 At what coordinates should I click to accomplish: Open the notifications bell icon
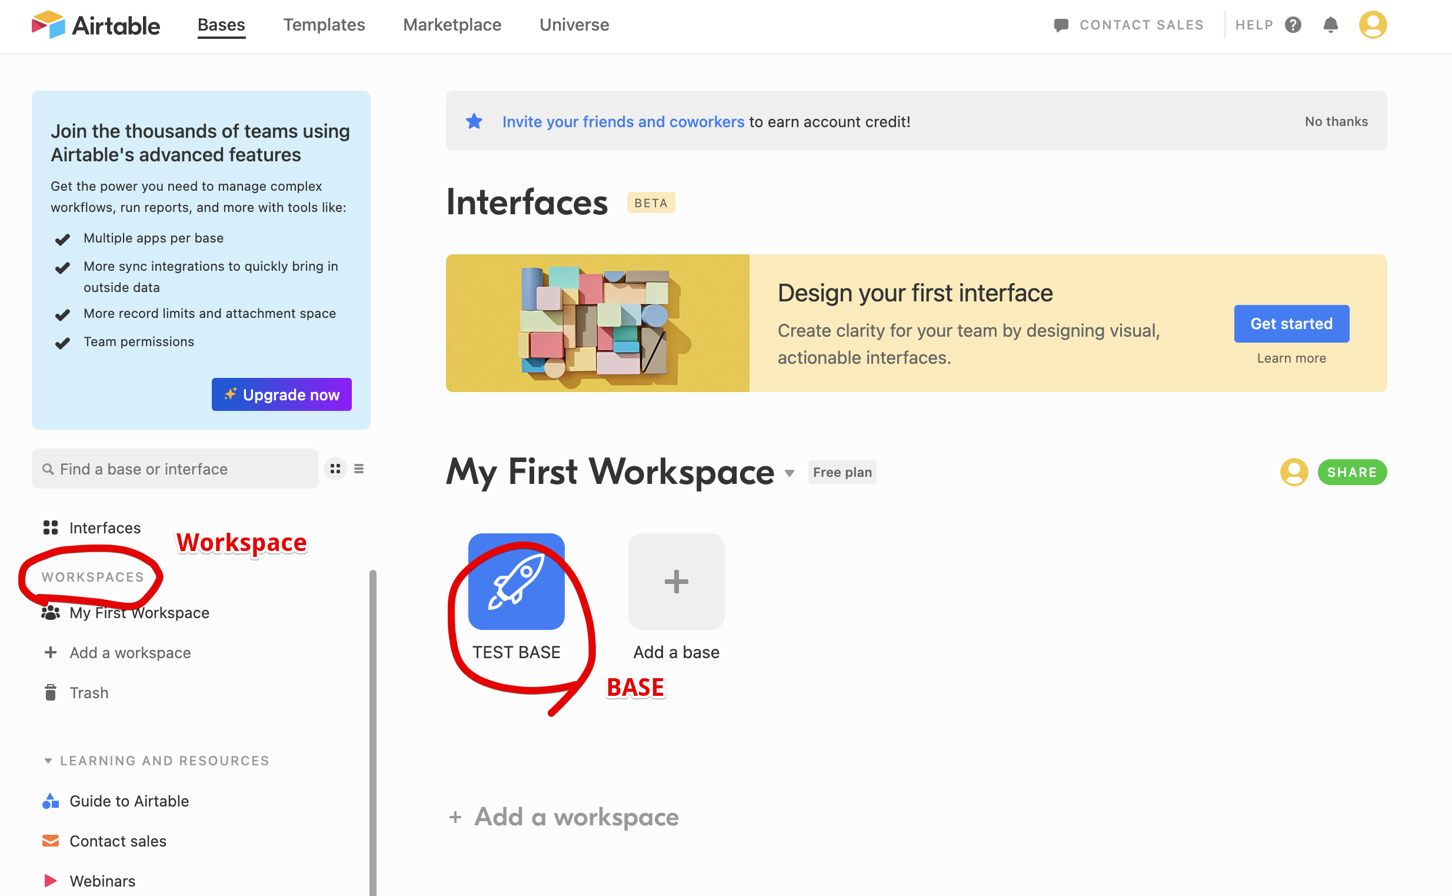(1330, 25)
